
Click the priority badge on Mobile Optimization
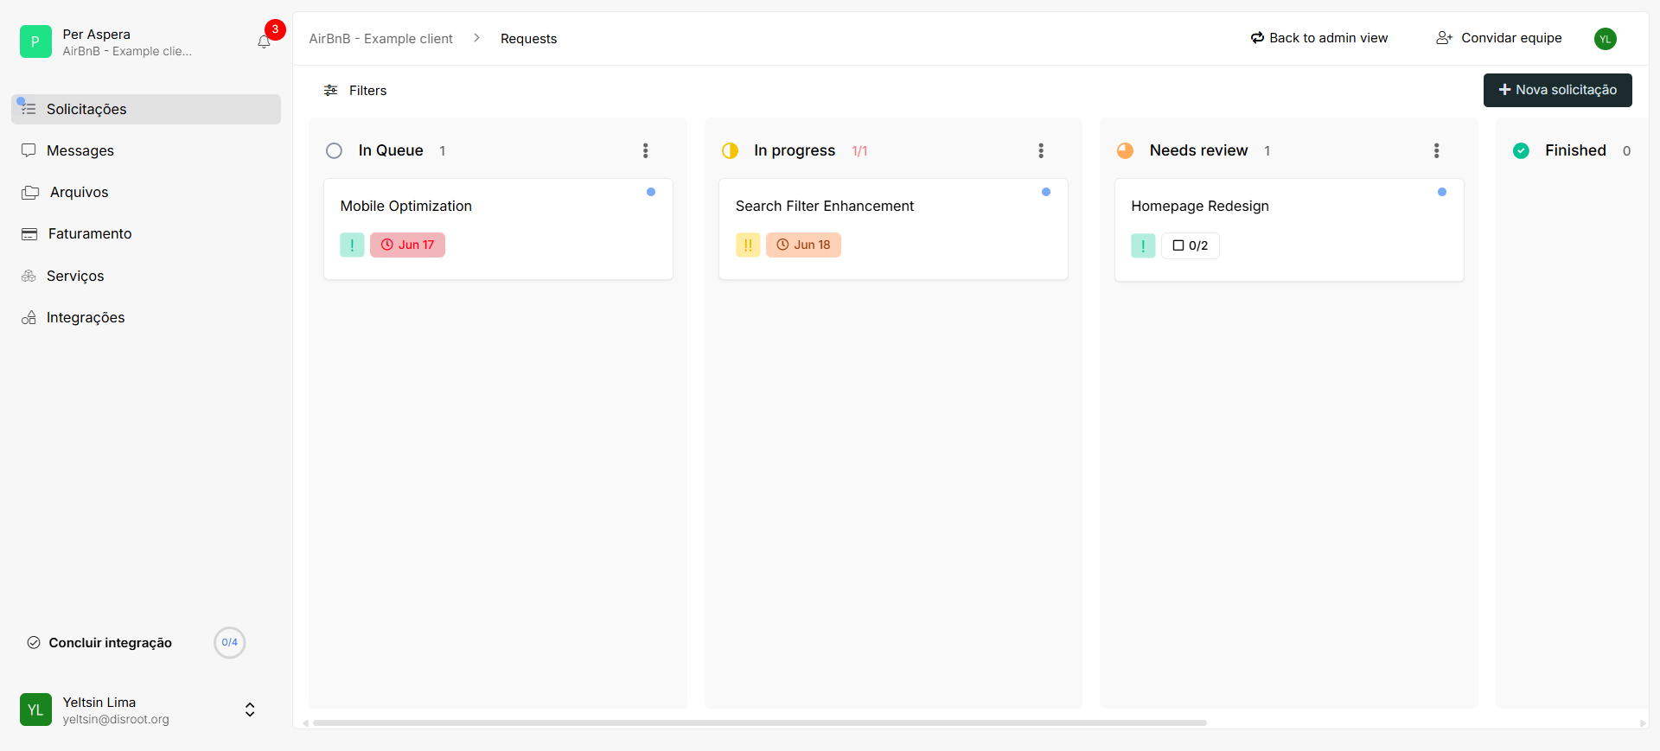(352, 245)
